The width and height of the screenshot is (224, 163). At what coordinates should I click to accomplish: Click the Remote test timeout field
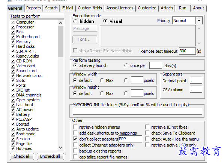click(187, 51)
